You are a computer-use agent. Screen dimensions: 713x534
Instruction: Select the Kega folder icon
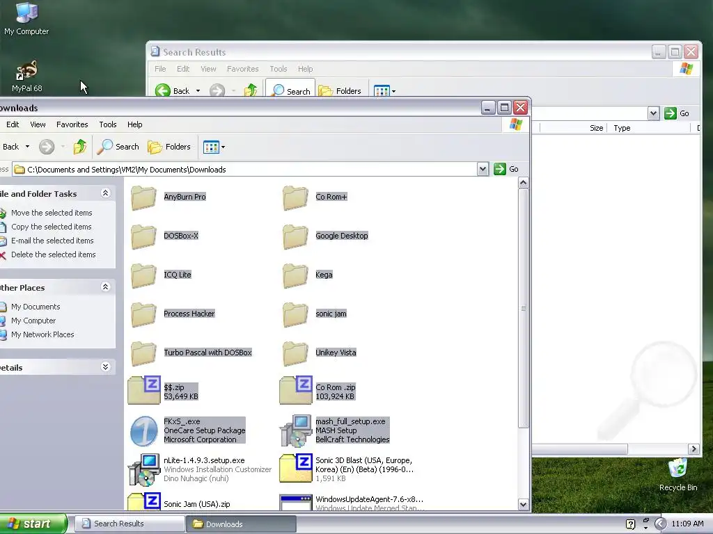295,275
